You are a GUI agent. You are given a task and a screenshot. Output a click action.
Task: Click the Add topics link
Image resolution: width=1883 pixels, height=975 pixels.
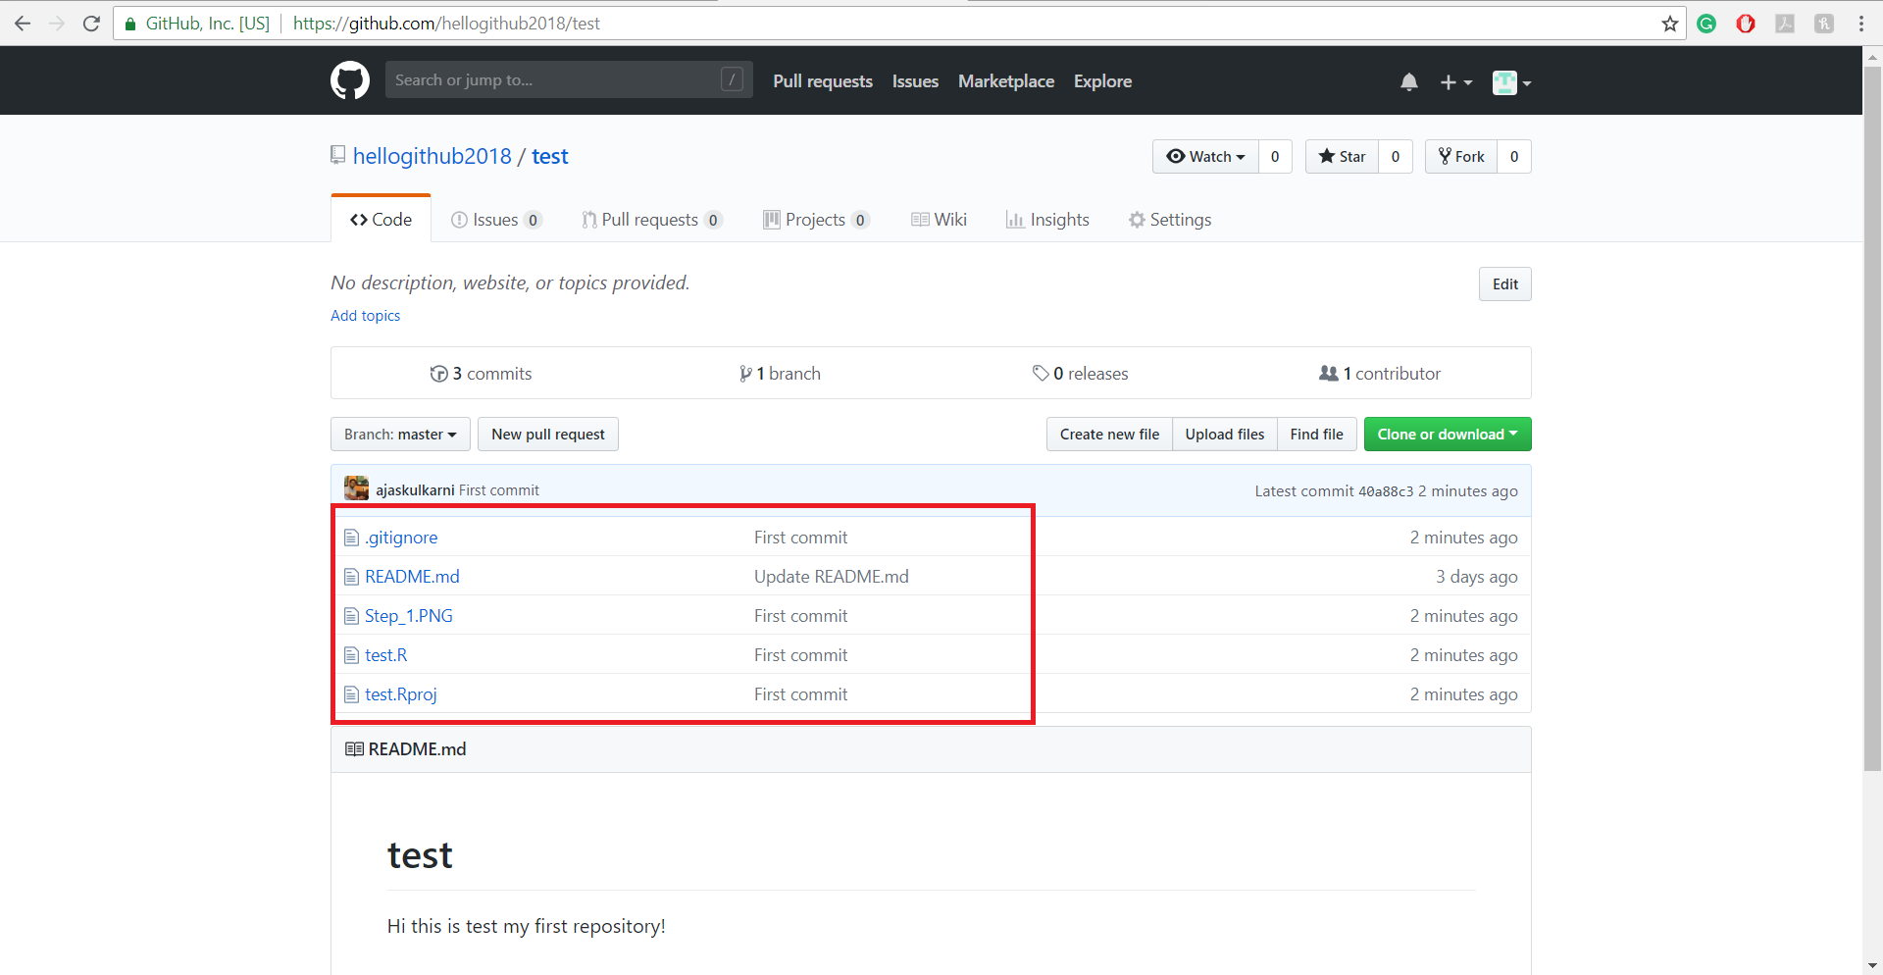(365, 316)
